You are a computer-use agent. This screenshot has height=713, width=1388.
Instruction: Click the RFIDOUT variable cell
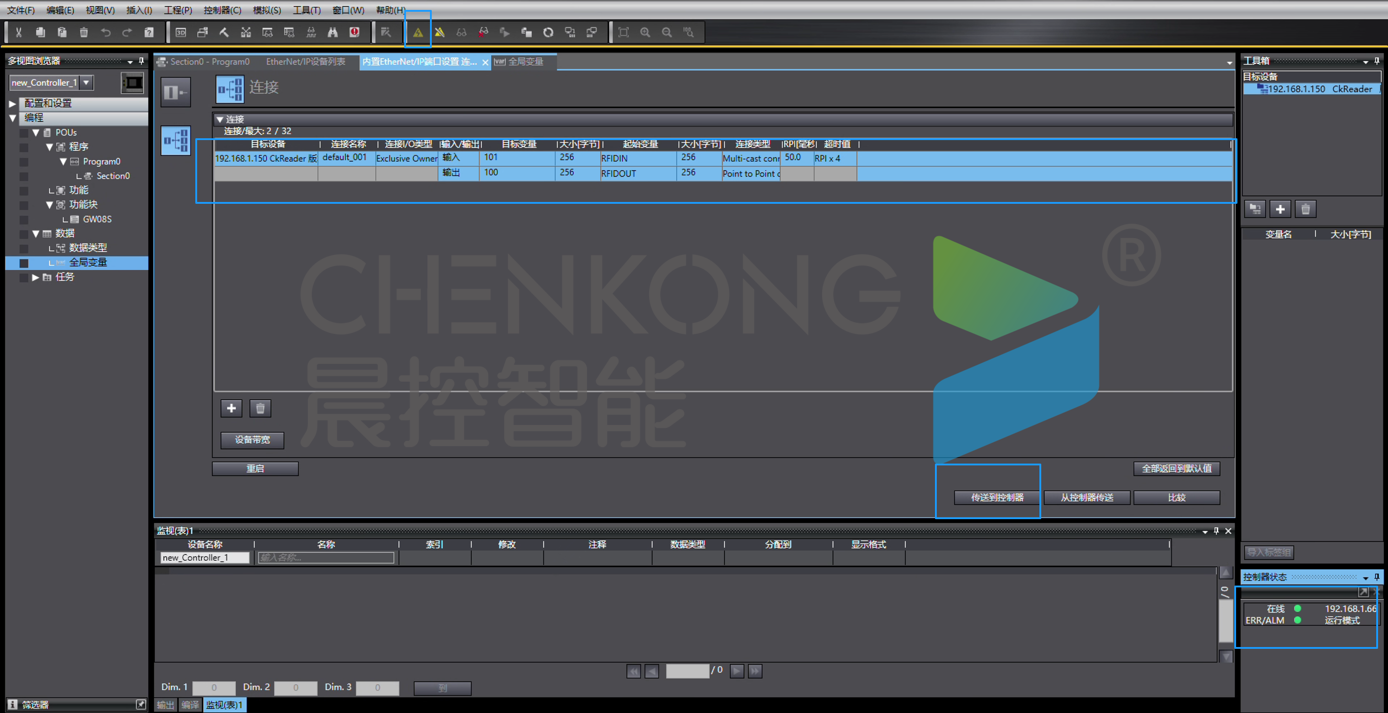pos(638,174)
